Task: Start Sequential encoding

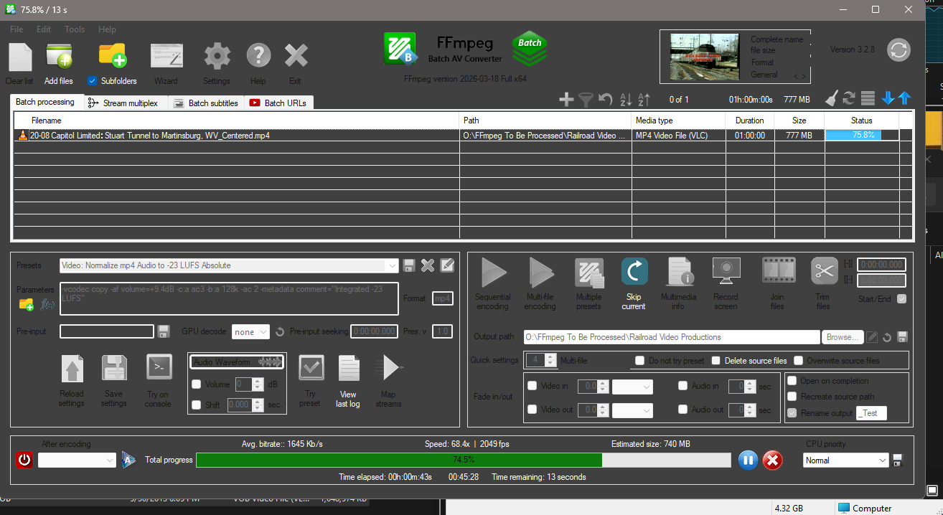Action: (493, 273)
